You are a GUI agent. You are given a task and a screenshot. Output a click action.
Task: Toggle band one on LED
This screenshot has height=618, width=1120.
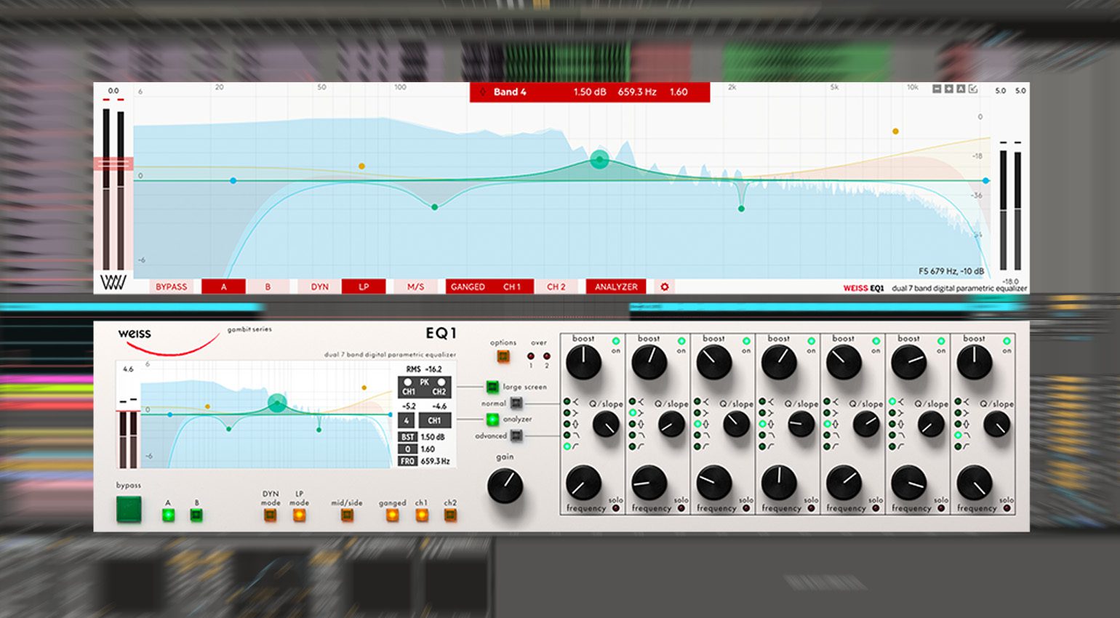click(616, 341)
